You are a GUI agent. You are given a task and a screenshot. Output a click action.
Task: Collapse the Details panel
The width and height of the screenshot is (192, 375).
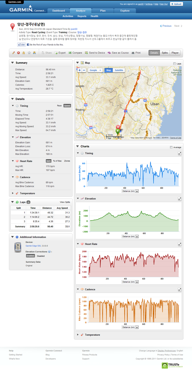[x=12, y=99]
